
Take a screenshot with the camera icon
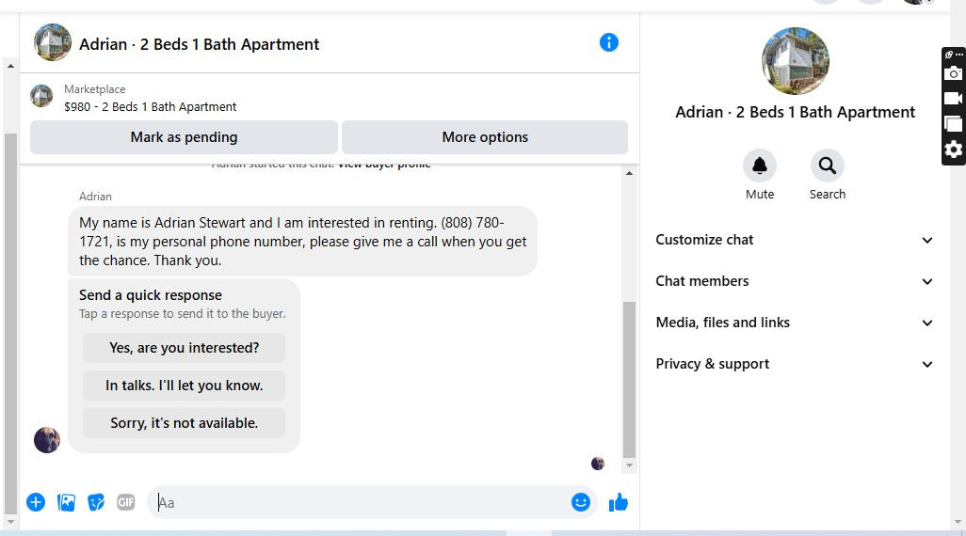[x=954, y=73]
